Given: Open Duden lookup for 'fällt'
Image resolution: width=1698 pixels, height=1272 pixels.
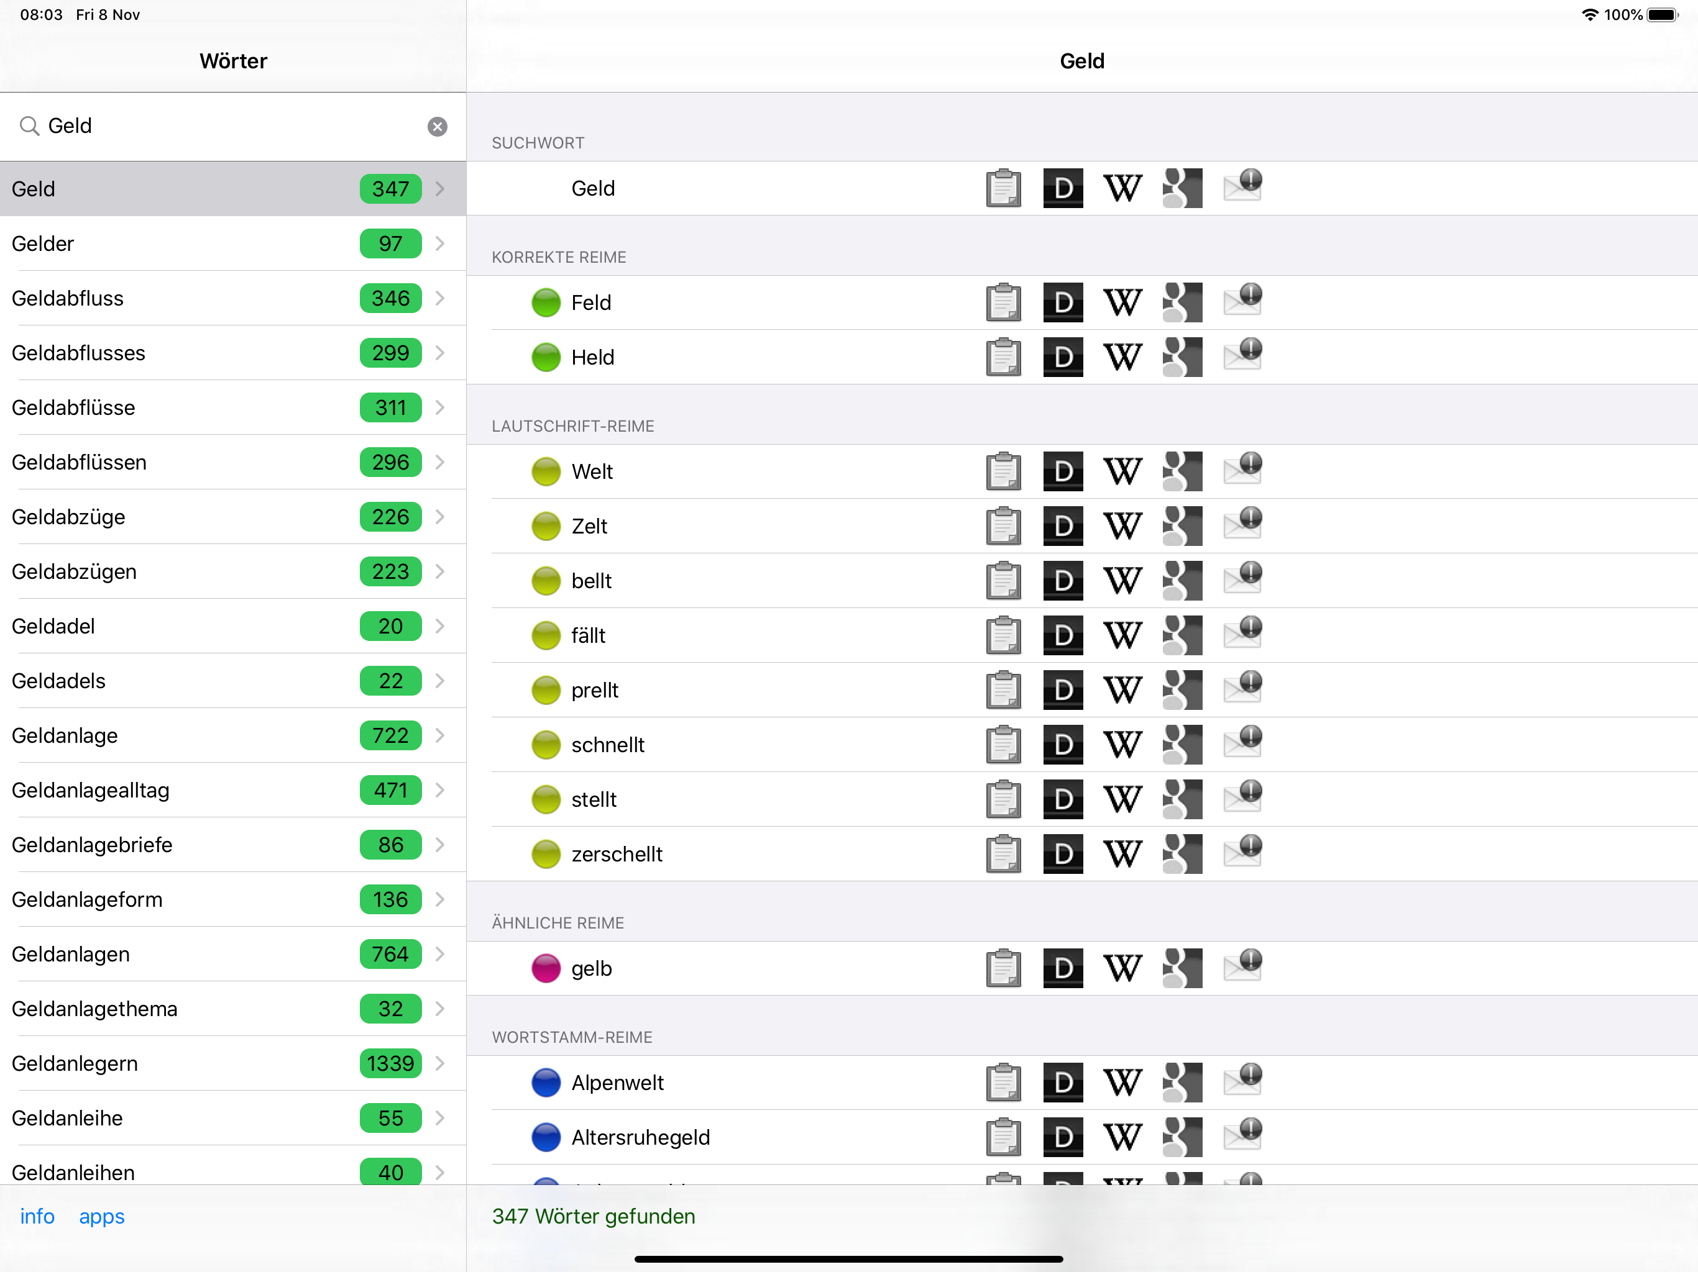Looking at the screenshot, I should (x=1063, y=635).
